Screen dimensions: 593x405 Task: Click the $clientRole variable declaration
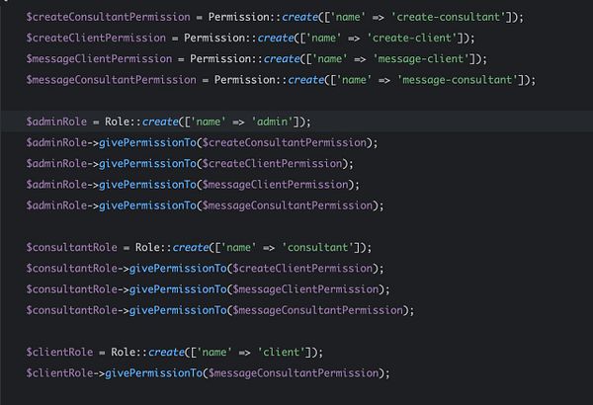pos(59,352)
